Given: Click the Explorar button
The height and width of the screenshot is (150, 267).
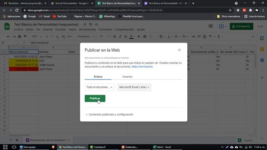Looking at the screenshot, I should 245,140.
